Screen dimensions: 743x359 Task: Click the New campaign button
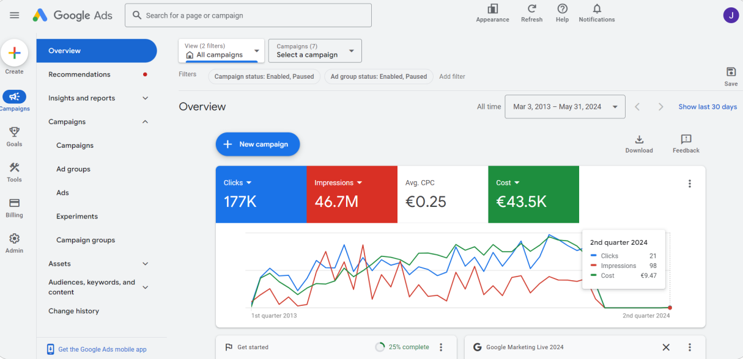pos(257,144)
